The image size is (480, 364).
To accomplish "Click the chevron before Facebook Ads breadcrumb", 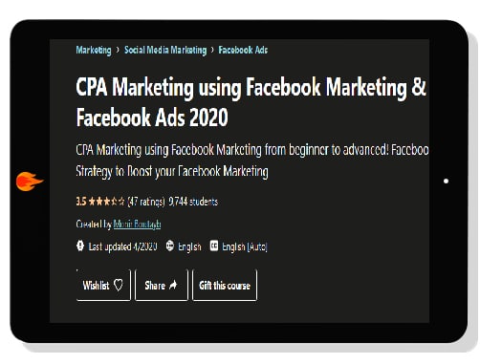I will [x=212, y=50].
